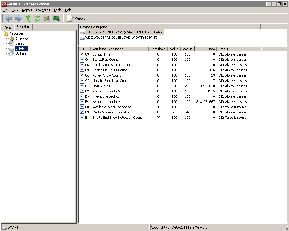Sort by the Status column header
The width and height of the screenshot is (289, 231).
point(239,49)
